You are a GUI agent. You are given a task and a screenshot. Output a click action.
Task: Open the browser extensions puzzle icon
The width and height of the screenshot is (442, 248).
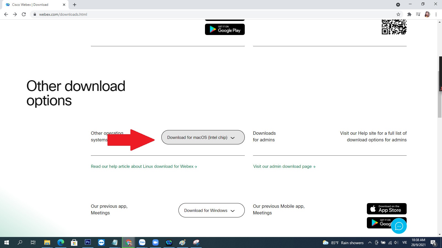(x=409, y=14)
